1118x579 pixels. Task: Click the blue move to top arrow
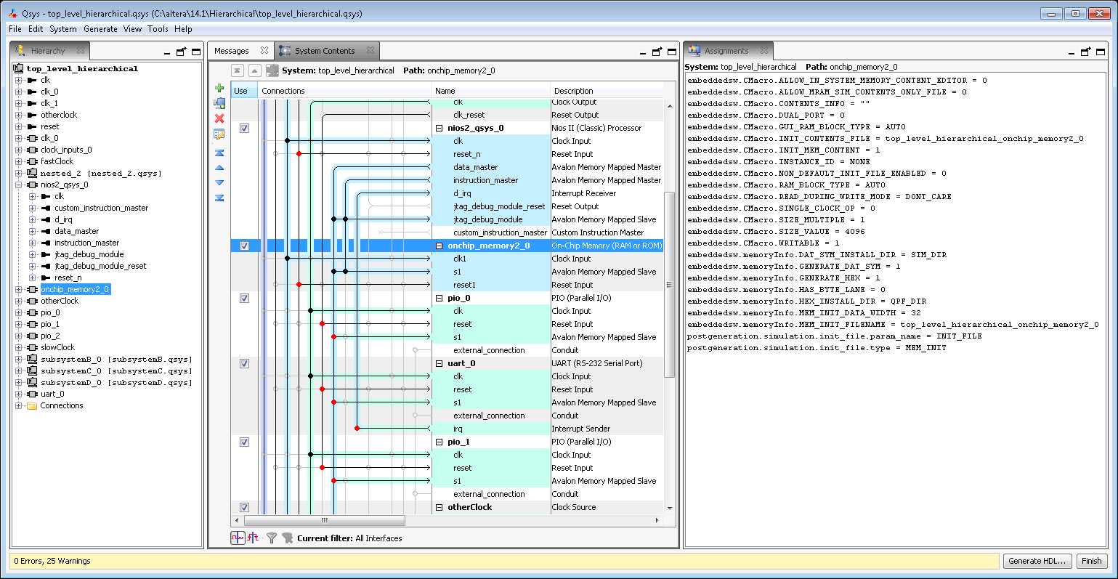pyautogui.click(x=219, y=153)
